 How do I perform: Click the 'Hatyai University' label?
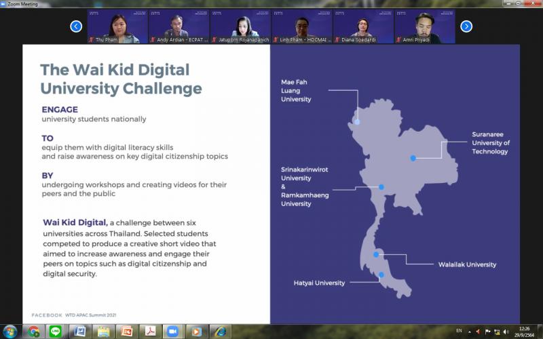319,283
